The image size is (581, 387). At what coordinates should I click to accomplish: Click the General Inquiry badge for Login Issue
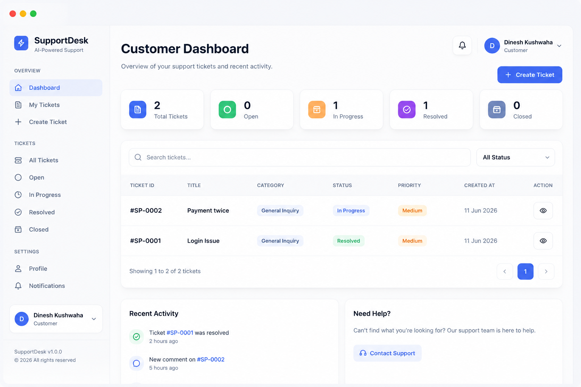pyautogui.click(x=280, y=241)
